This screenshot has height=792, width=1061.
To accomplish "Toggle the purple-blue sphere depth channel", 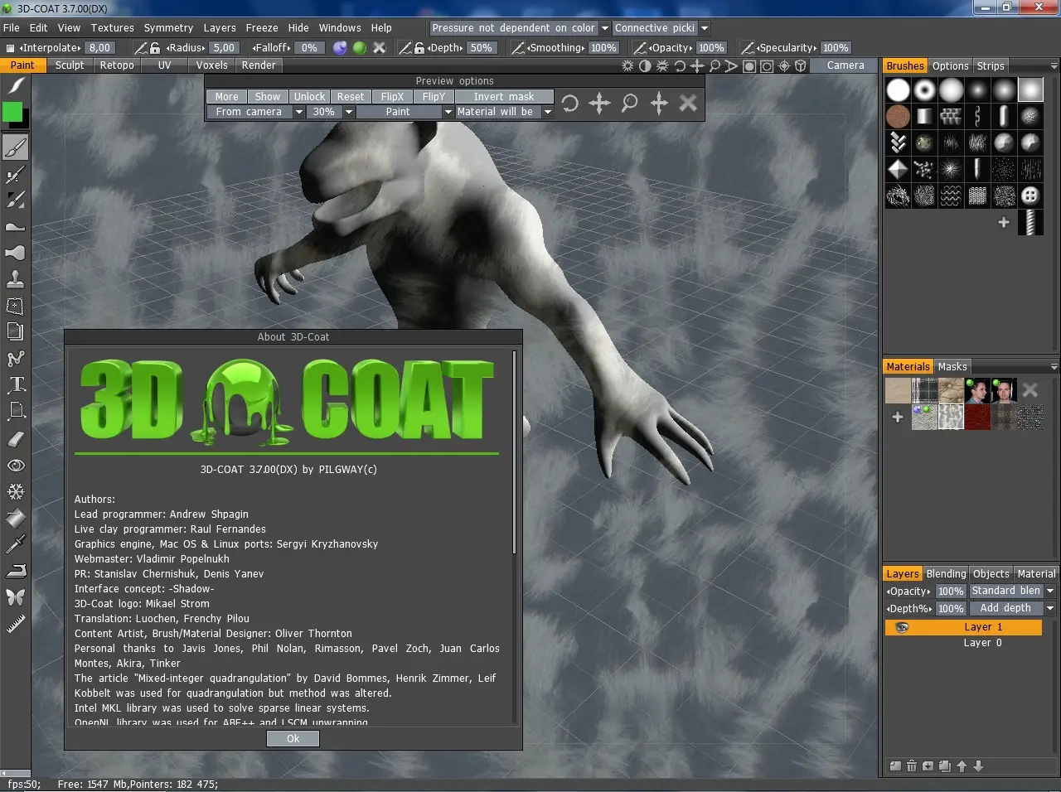I will (x=340, y=48).
